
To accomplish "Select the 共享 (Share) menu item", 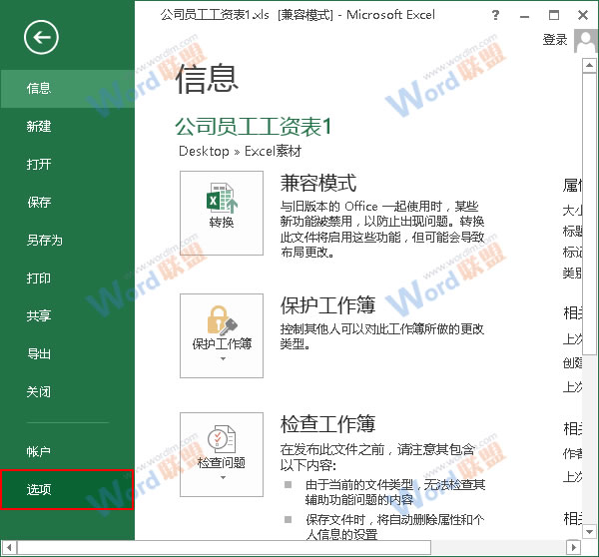I will 67,315.
